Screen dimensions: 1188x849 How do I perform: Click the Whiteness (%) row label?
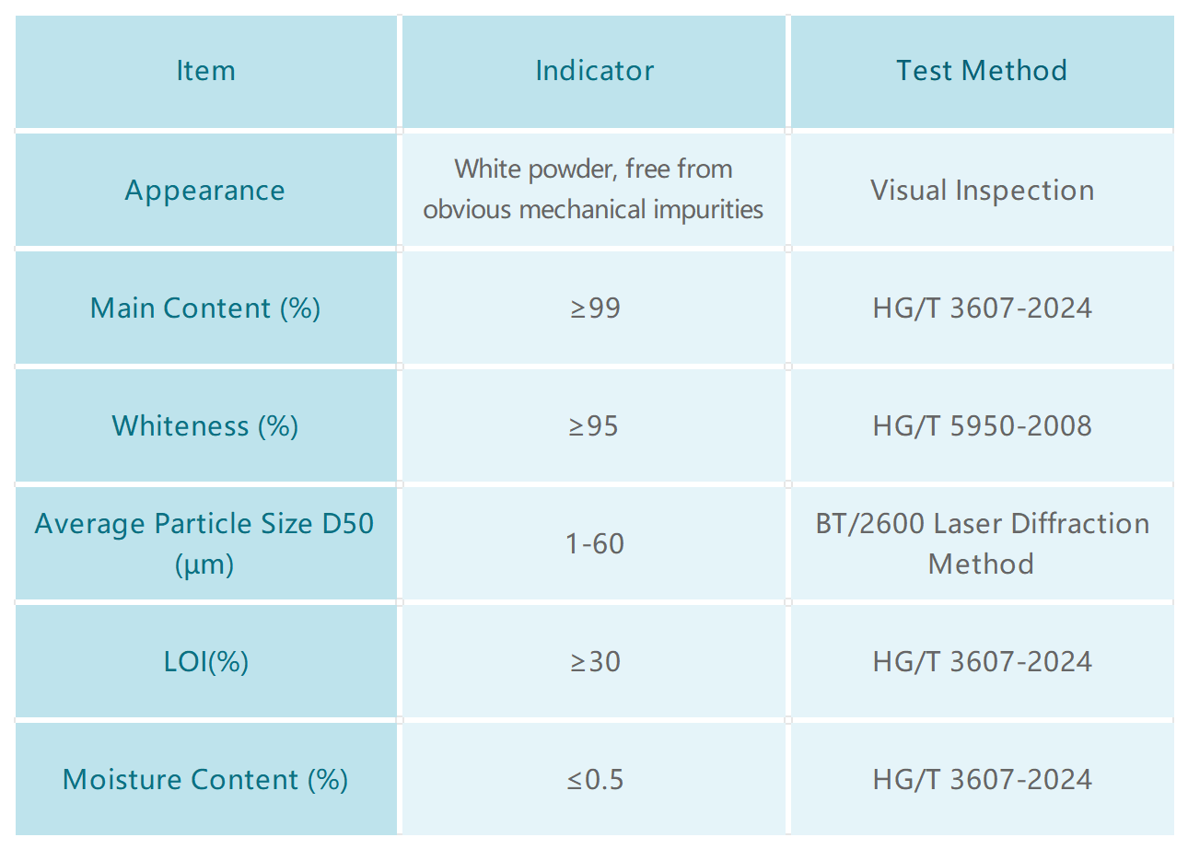pyautogui.click(x=205, y=425)
